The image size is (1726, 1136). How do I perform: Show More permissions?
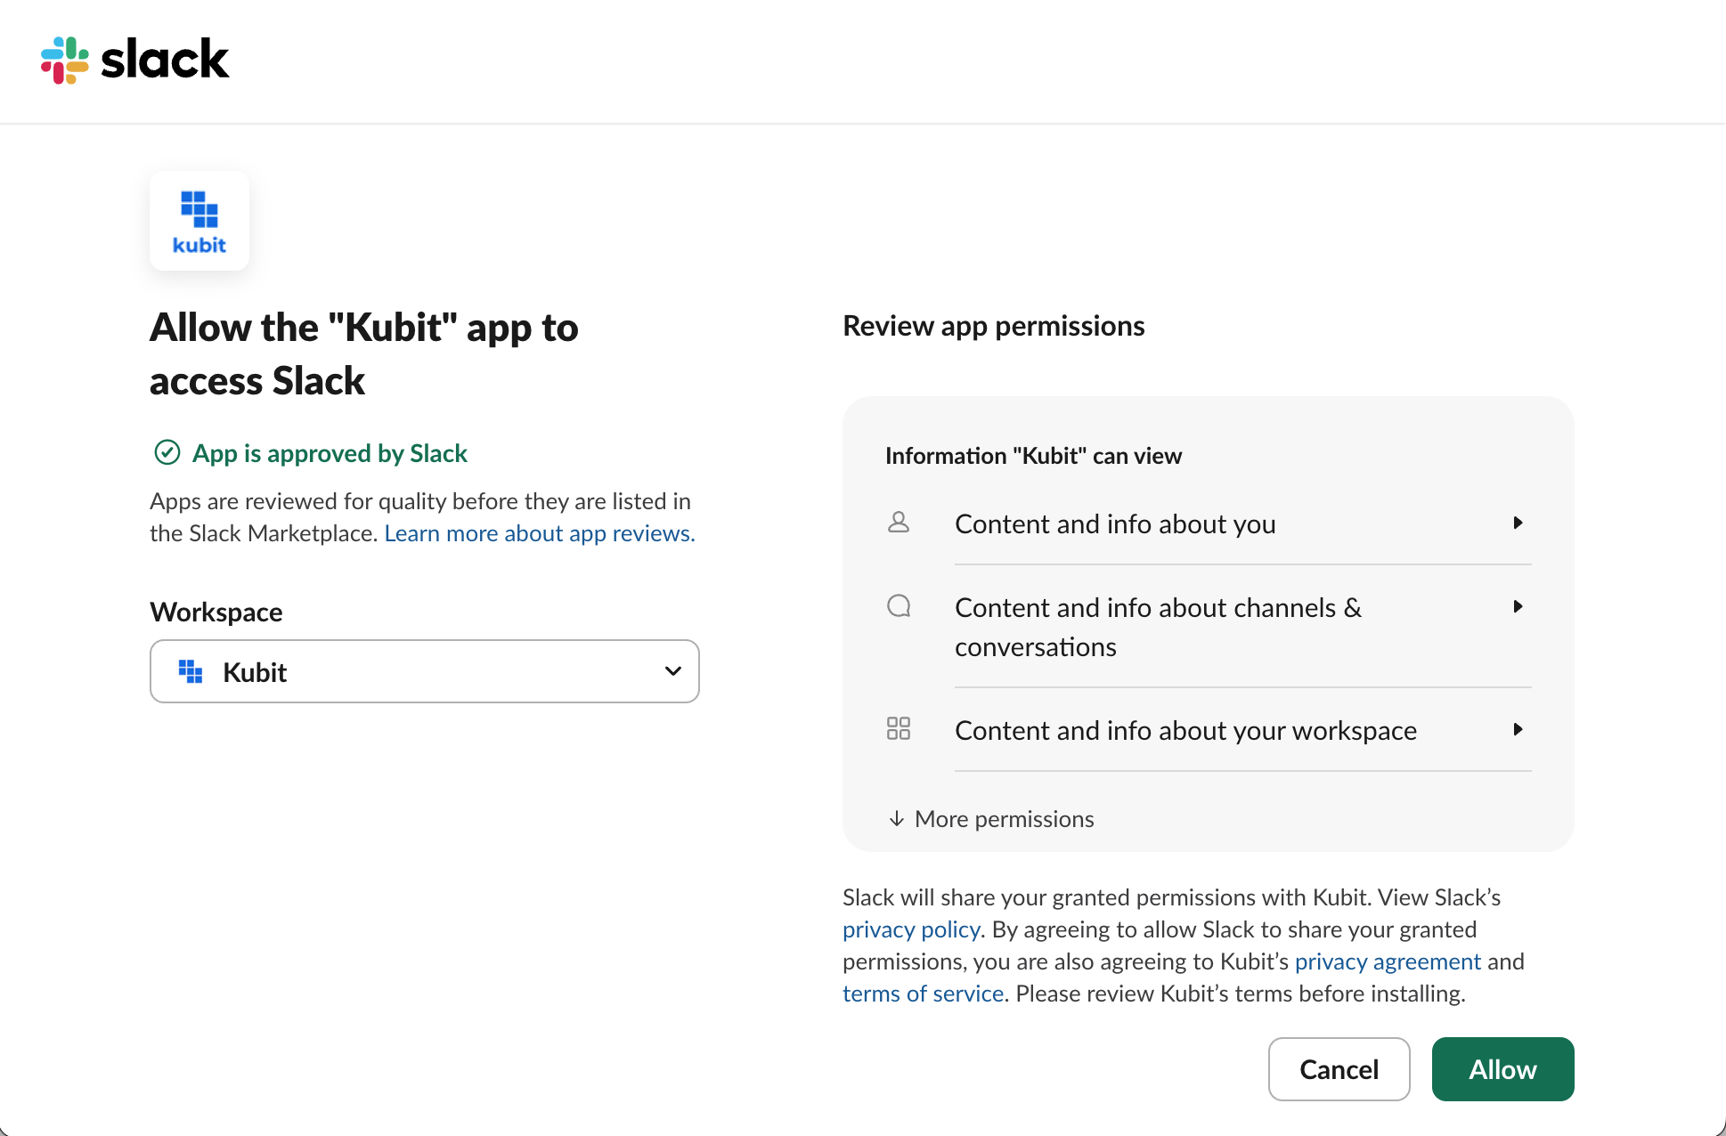pos(1004,818)
